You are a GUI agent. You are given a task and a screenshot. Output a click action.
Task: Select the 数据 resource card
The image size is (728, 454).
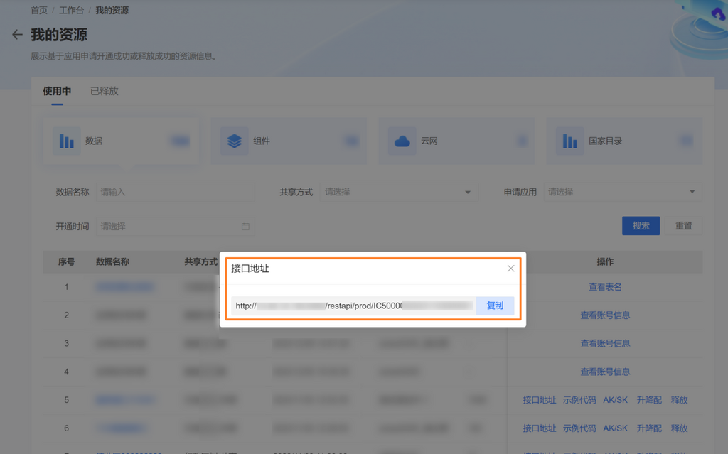point(121,141)
